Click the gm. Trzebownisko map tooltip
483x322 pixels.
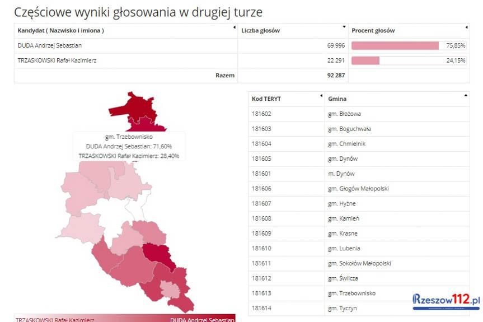point(129,146)
